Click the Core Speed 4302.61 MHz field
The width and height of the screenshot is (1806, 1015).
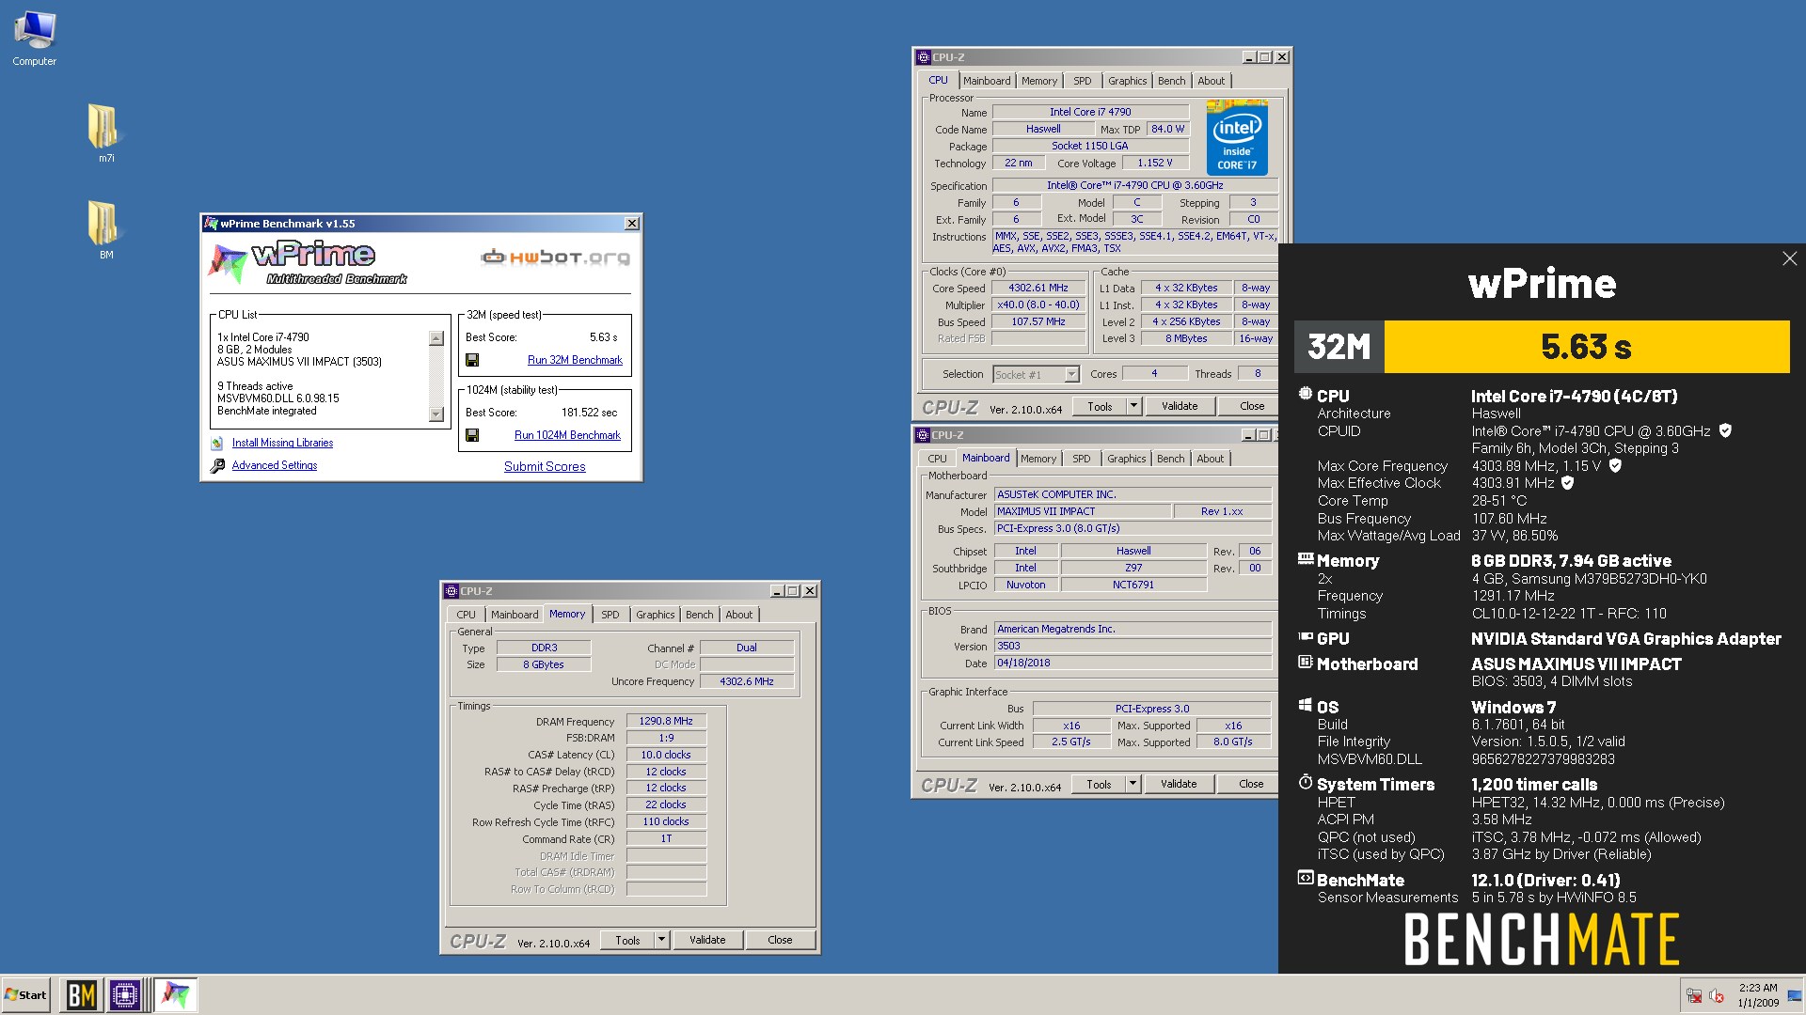1038,288
